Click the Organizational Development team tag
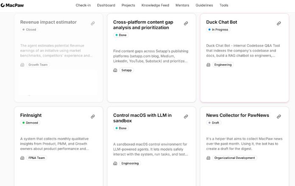This screenshot has width=295, height=186. (234, 158)
